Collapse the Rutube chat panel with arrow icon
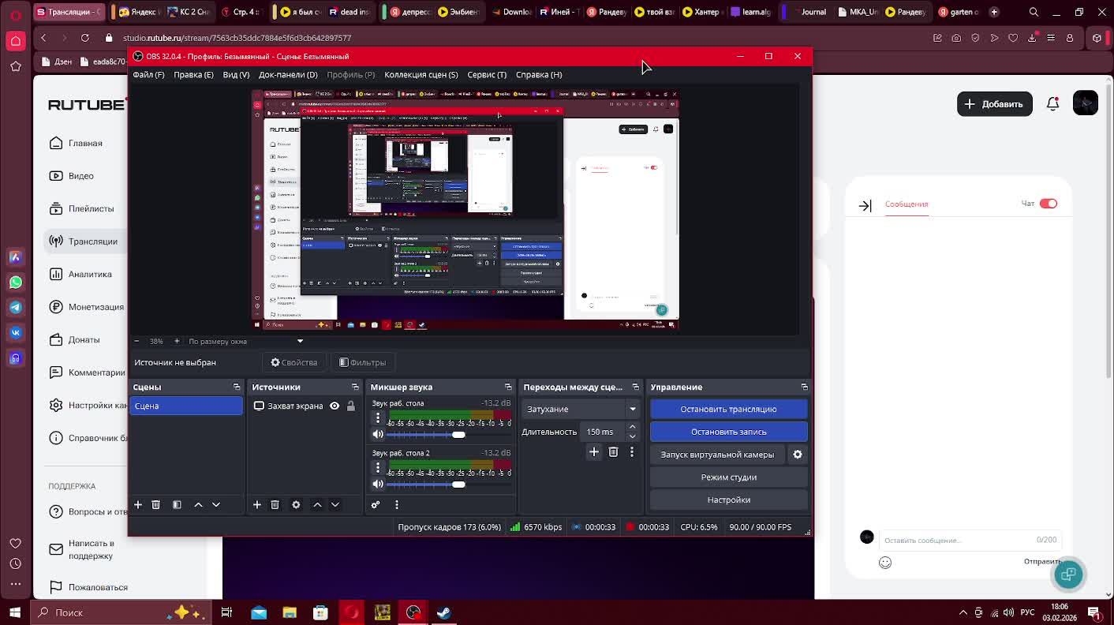 (x=865, y=205)
